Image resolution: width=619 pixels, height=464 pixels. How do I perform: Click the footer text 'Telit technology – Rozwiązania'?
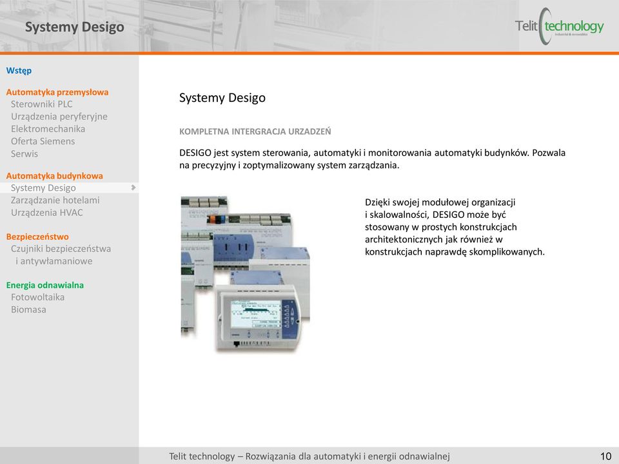[x=309, y=456]
